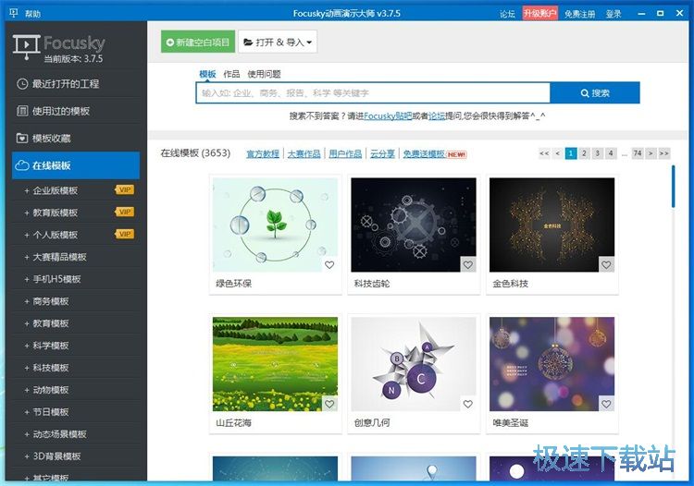The height and width of the screenshot is (486, 694).
Task: Click 登录 in the title bar
Action: pos(613,14)
